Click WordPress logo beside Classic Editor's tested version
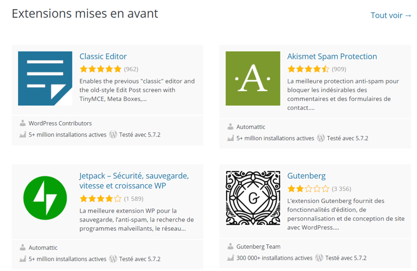This screenshot has width=417, height=271. pyautogui.click(x=113, y=134)
